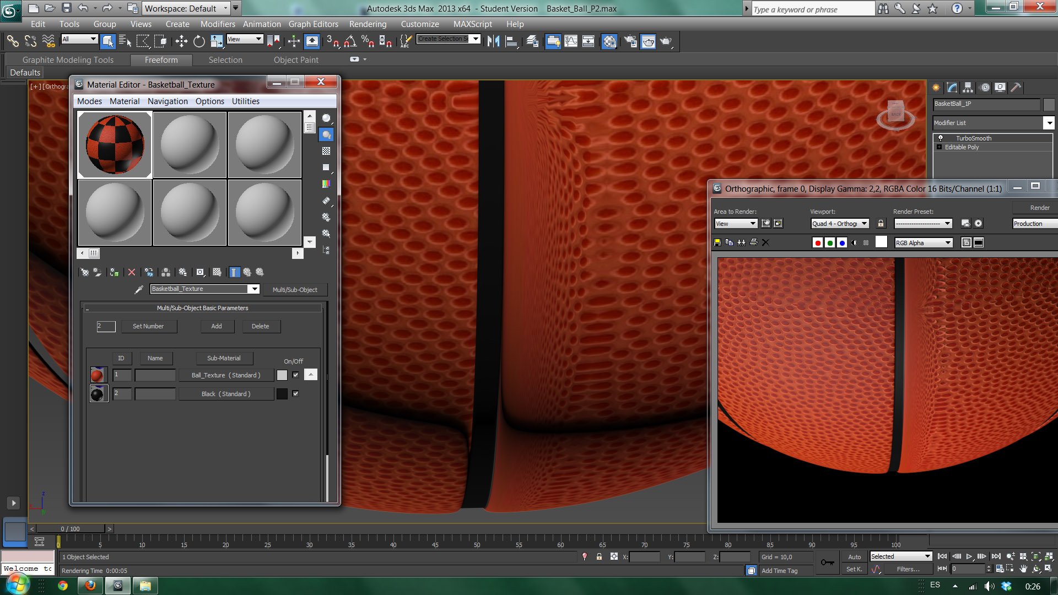Click the Mirror tool icon
Screen dimensions: 1058x595
point(493,41)
